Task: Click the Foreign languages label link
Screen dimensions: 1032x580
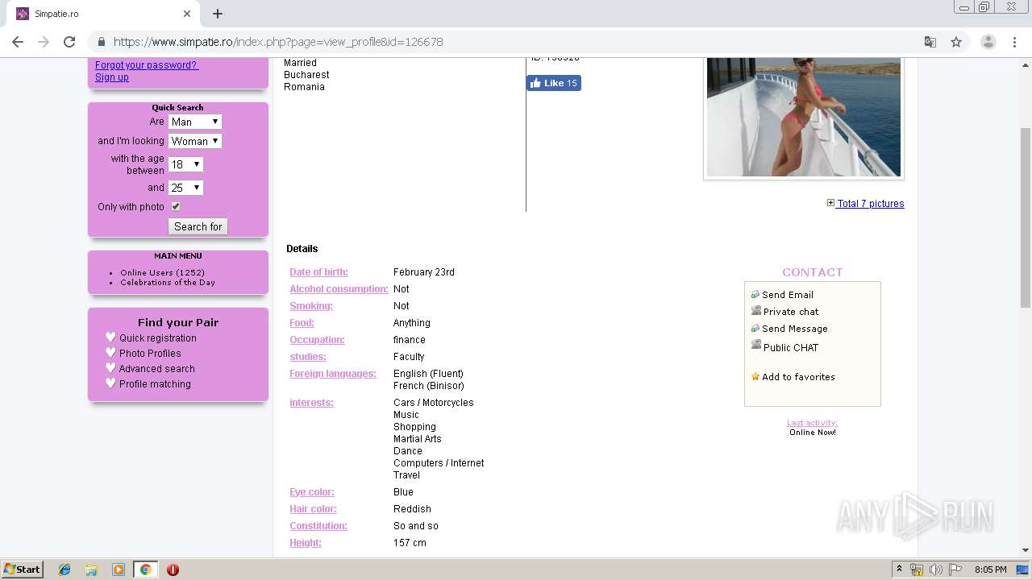Action: (333, 374)
